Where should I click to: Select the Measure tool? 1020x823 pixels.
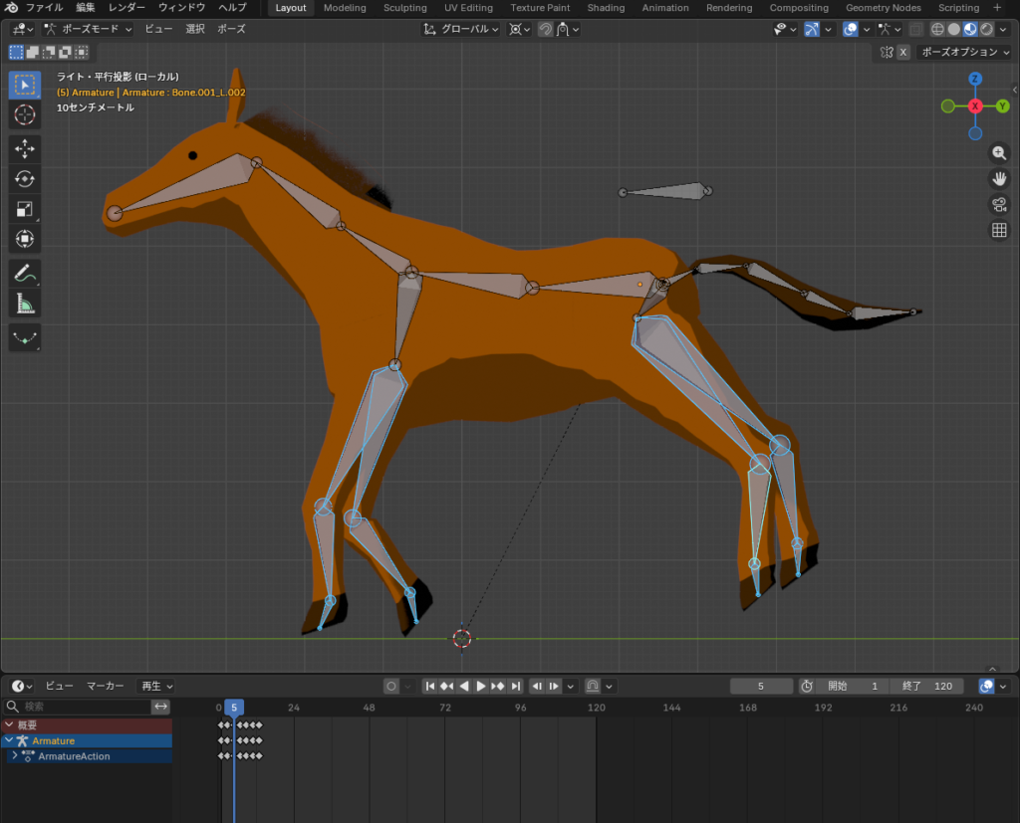pyautogui.click(x=25, y=303)
